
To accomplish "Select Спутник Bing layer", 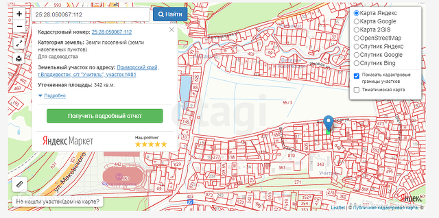I will pyautogui.click(x=356, y=63).
